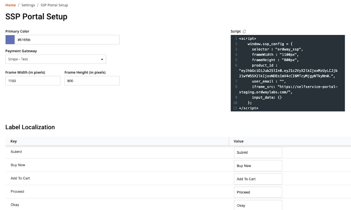Click the Frame Width input field

coord(33,81)
